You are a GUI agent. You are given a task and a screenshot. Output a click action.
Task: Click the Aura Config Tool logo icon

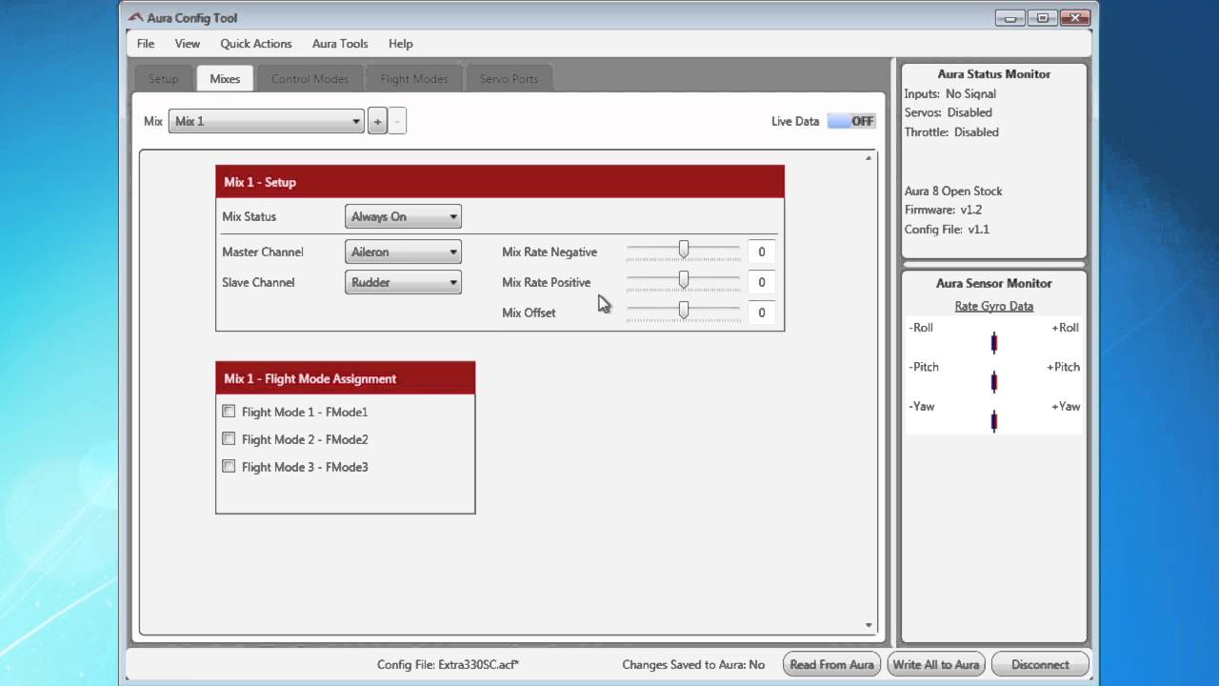click(x=136, y=17)
